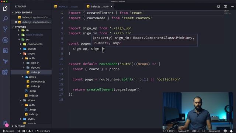Change indentation via Spaces: 2
The image size is (236, 133).
183,131
